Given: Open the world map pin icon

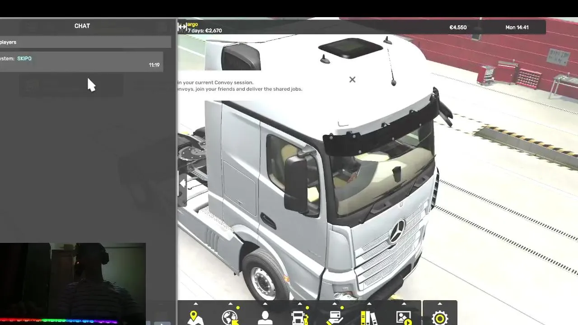Looking at the screenshot, I should [x=196, y=318].
